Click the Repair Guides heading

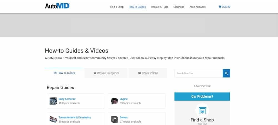(x=60, y=87)
